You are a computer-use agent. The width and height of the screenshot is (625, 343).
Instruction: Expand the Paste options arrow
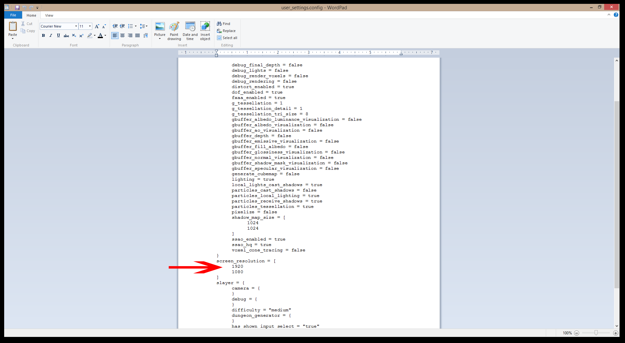click(13, 39)
